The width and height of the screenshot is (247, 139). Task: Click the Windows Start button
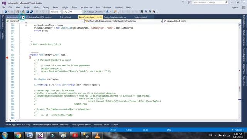tap(5, 136)
